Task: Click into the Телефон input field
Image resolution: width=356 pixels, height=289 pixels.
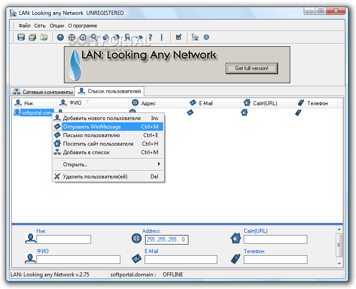Action: coord(275,259)
